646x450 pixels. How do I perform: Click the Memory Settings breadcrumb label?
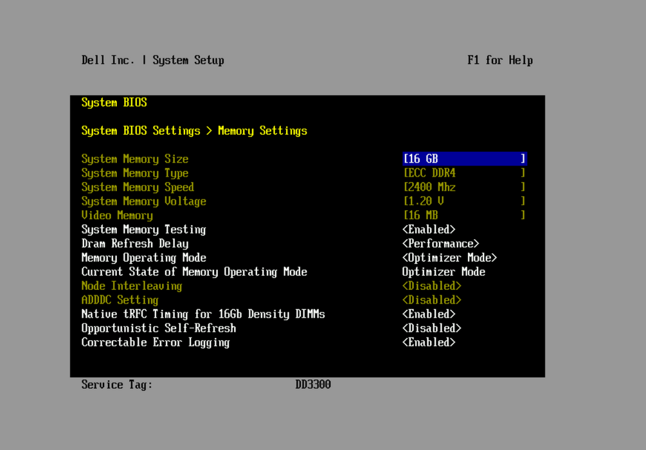[x=262, y=130]
